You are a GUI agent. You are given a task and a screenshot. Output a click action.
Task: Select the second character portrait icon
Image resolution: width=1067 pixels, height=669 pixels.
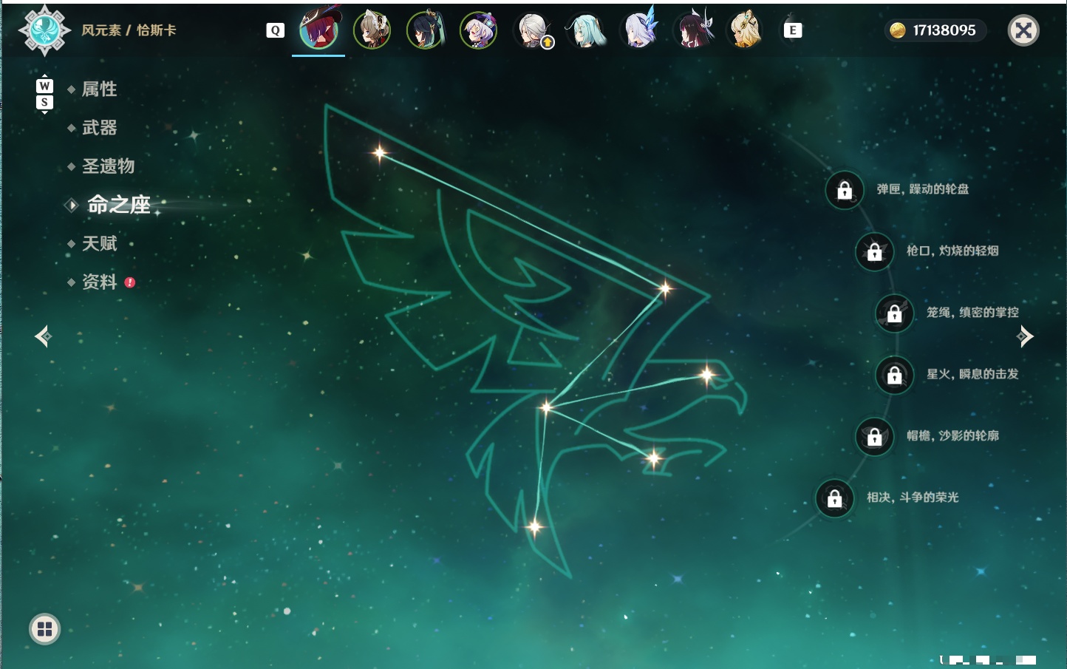[x=372, y=30]
